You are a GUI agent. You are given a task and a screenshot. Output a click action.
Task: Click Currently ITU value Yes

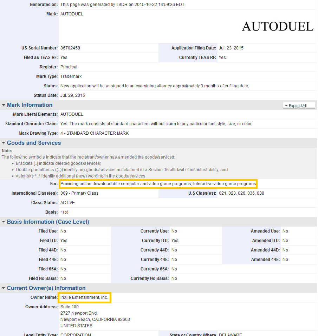click(175, 241)
